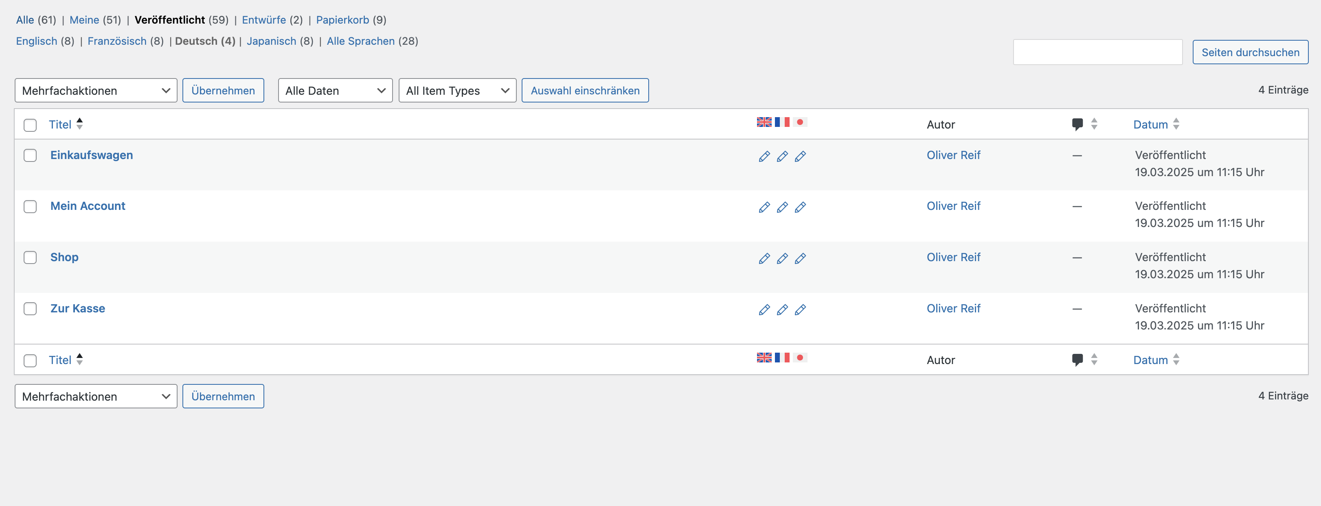Sort by Datum in footer
This screenshot has height=506, width=1321.
1150,360
